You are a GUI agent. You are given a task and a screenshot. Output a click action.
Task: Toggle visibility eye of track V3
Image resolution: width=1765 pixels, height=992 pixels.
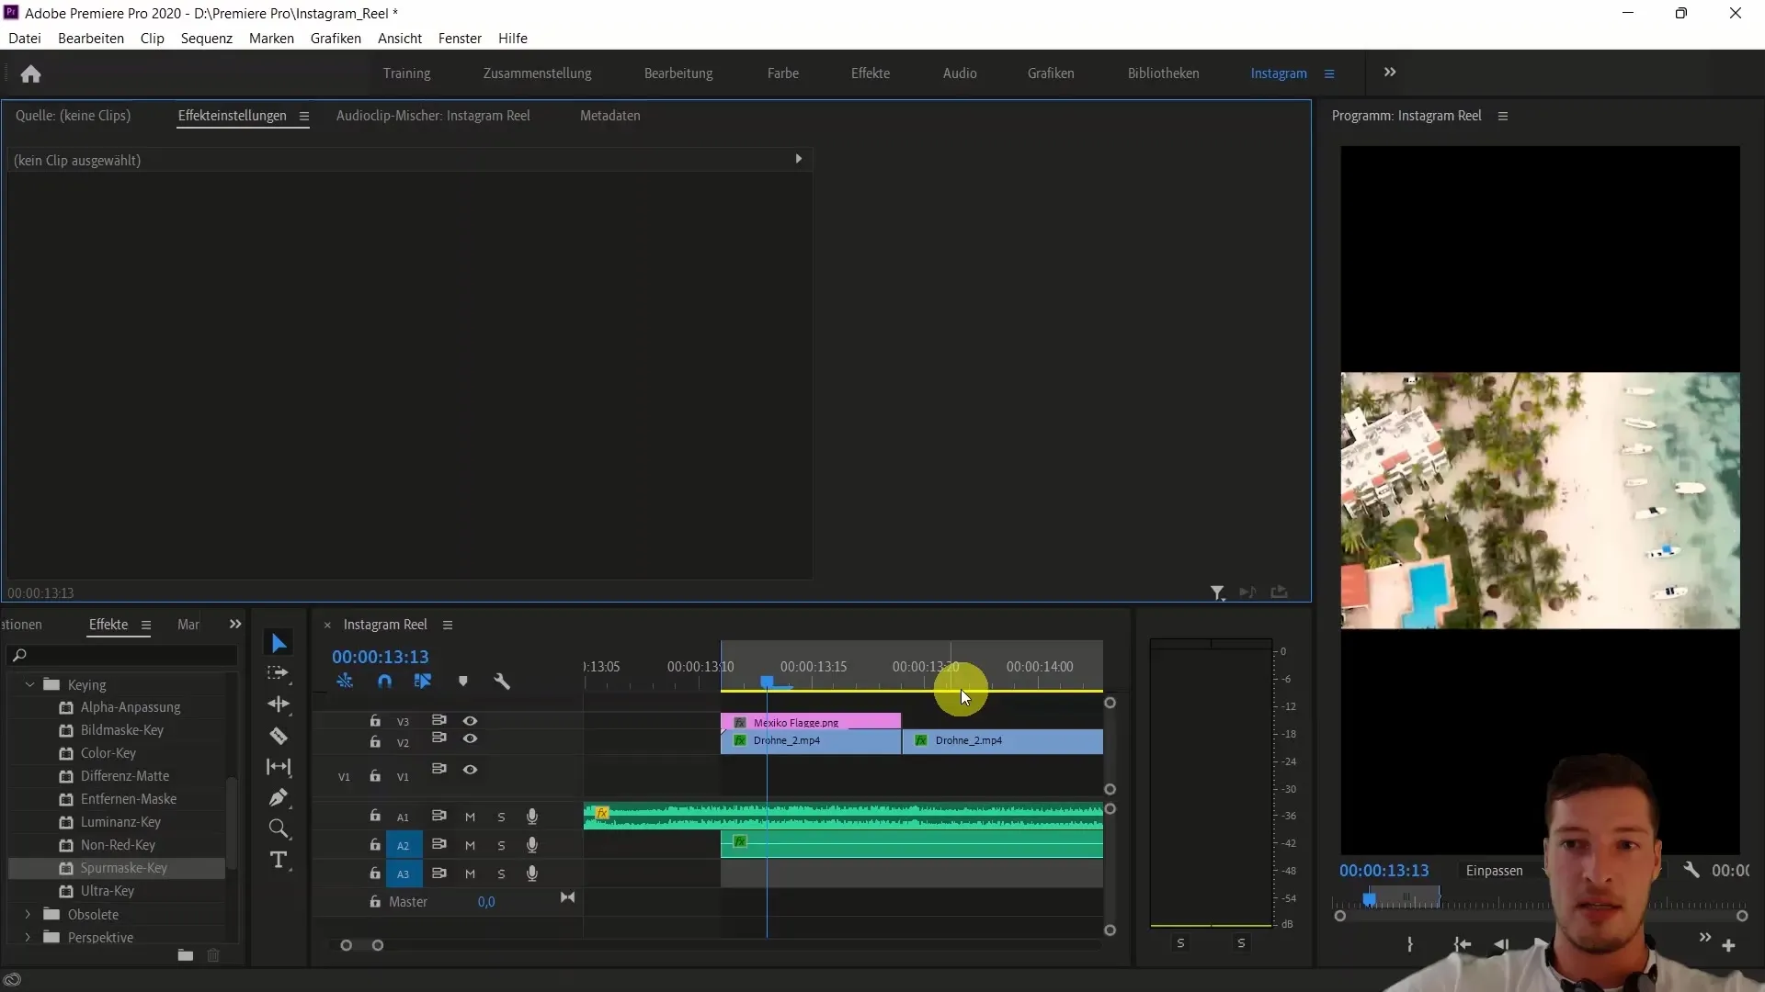[x=470, y=721]
